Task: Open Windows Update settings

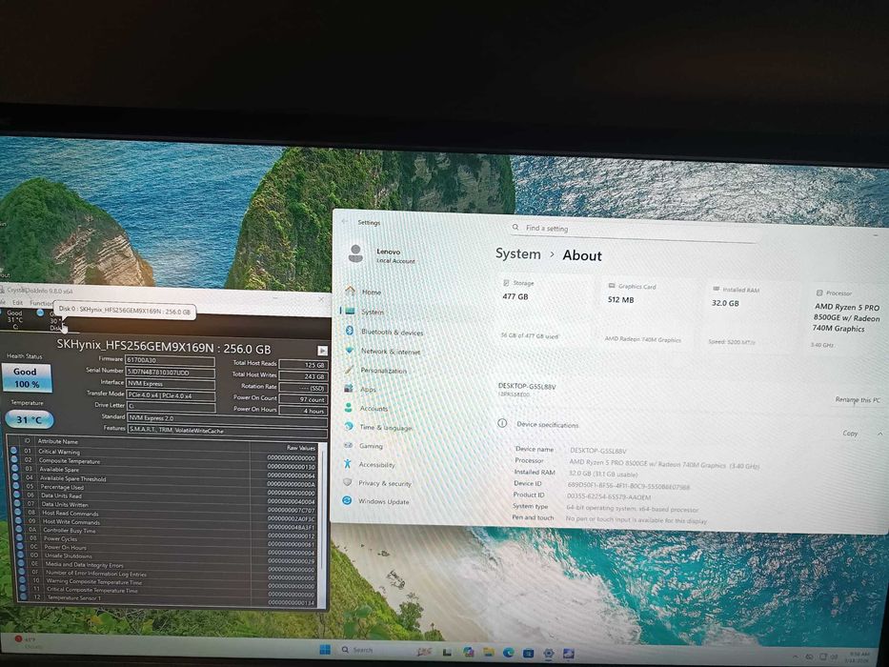Action: (x=375, y=501)
